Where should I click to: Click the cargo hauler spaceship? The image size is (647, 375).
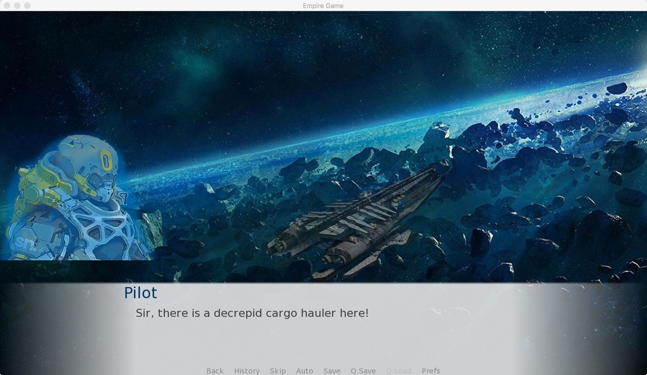pos(358,220)
